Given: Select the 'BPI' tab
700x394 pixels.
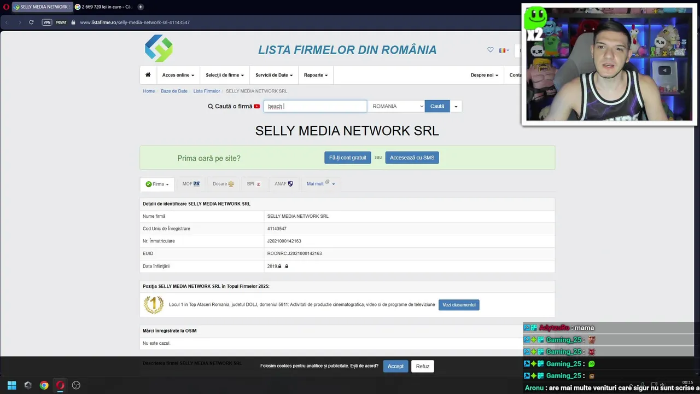Looking at the screenshot, I should point(254,184).
